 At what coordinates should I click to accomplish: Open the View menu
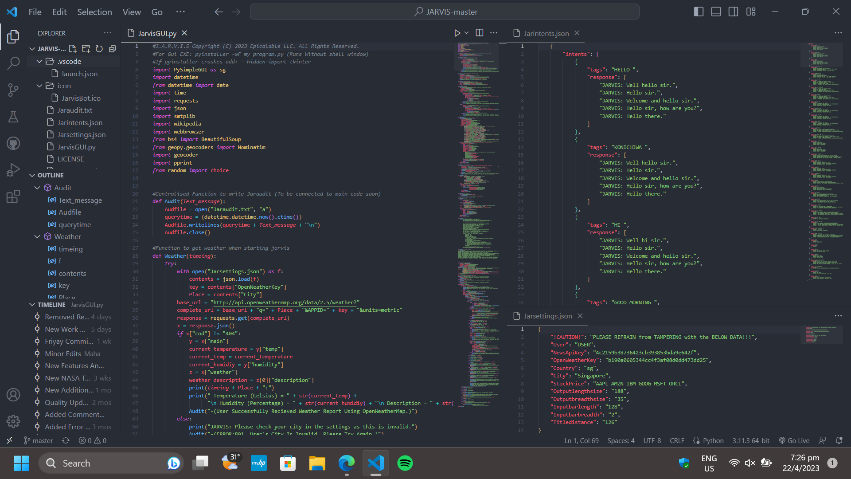132,12
